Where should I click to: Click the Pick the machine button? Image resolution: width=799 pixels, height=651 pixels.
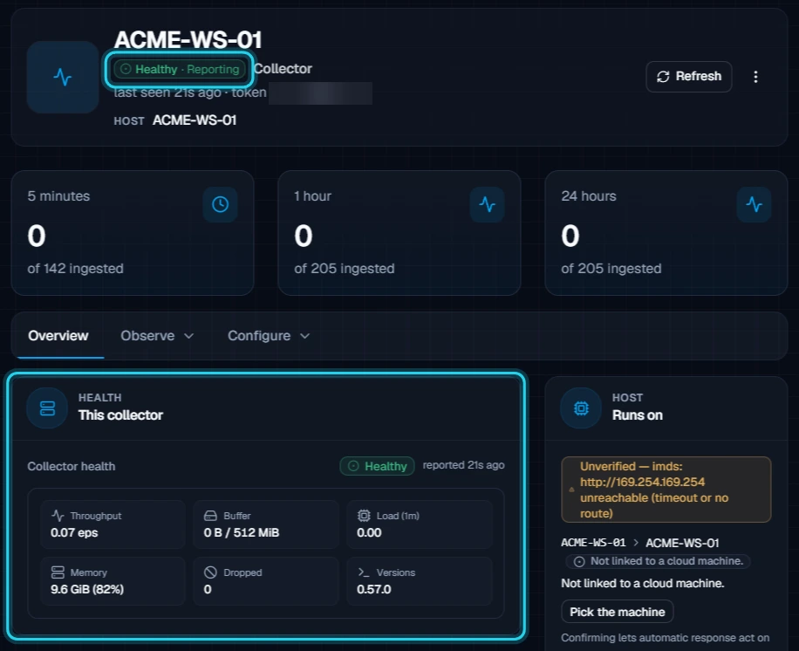point(617,612)
